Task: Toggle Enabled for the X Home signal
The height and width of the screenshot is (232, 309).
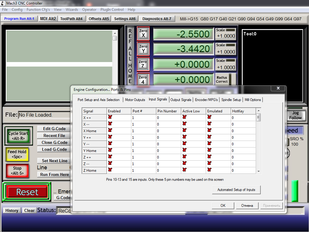Action: tap(110, 130)
